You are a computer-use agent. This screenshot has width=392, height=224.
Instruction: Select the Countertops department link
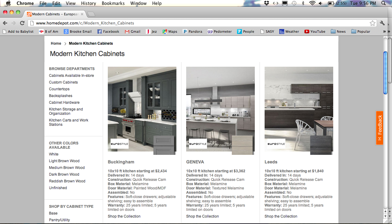coord(59,89)
